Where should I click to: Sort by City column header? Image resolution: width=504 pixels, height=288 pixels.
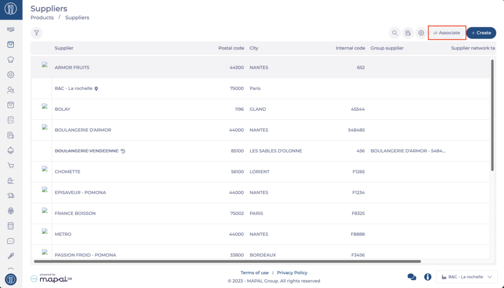coord(254,48)
